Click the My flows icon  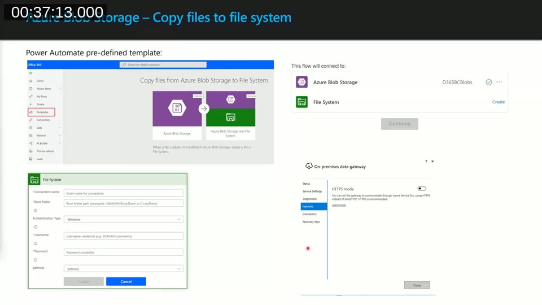click(x=30, y=97)
